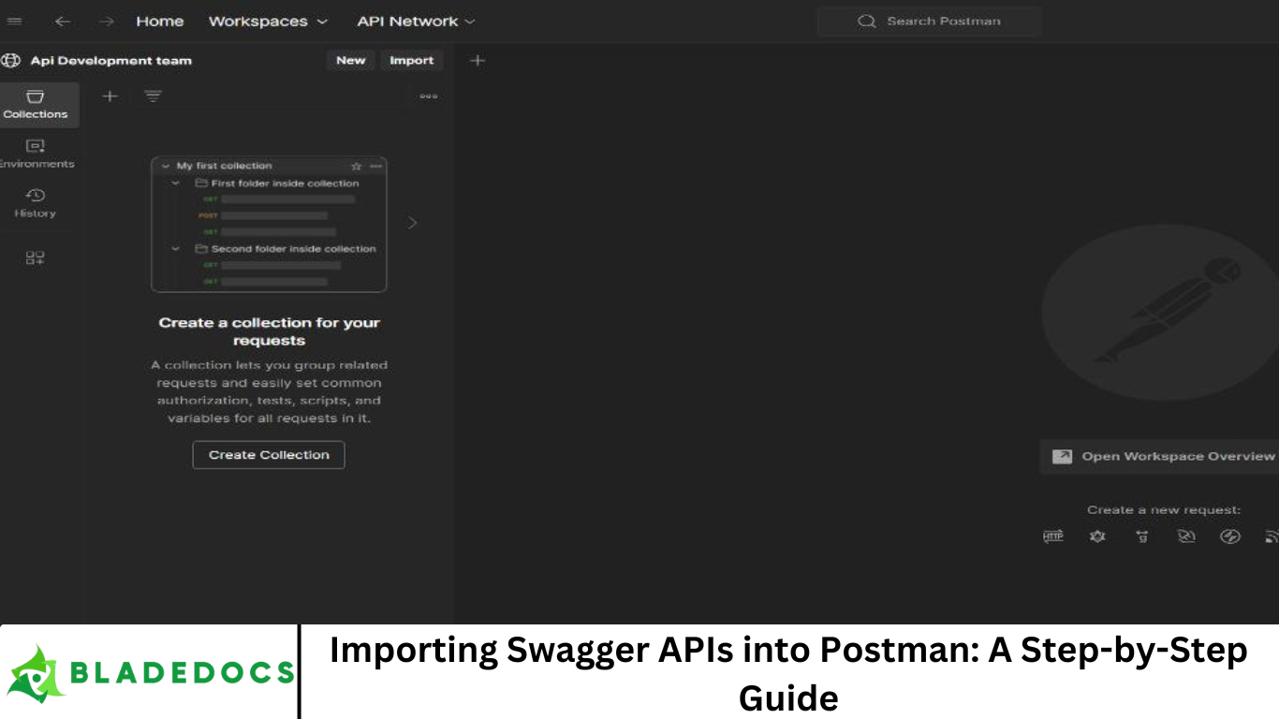This screenshot has height=719, width=1279.
Task: Open the hamburger menu in the header
Action: click(14, 21)
